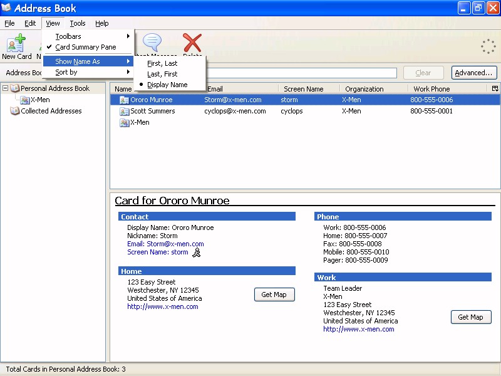Select Last, First name format
This screenshot has width=501, height=376.
pos(170,74)
